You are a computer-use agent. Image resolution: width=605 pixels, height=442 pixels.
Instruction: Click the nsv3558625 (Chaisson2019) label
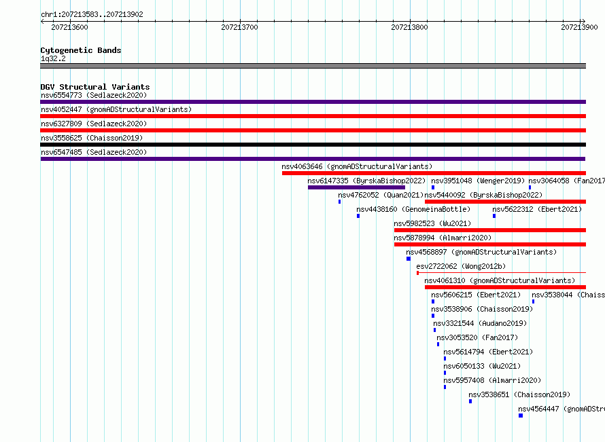92,138
